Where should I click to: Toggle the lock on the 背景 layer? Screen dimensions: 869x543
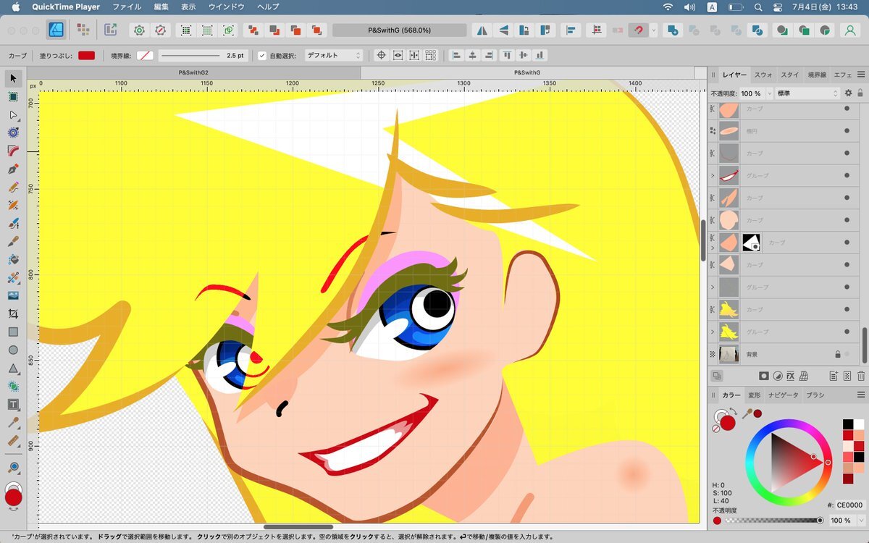837,354
